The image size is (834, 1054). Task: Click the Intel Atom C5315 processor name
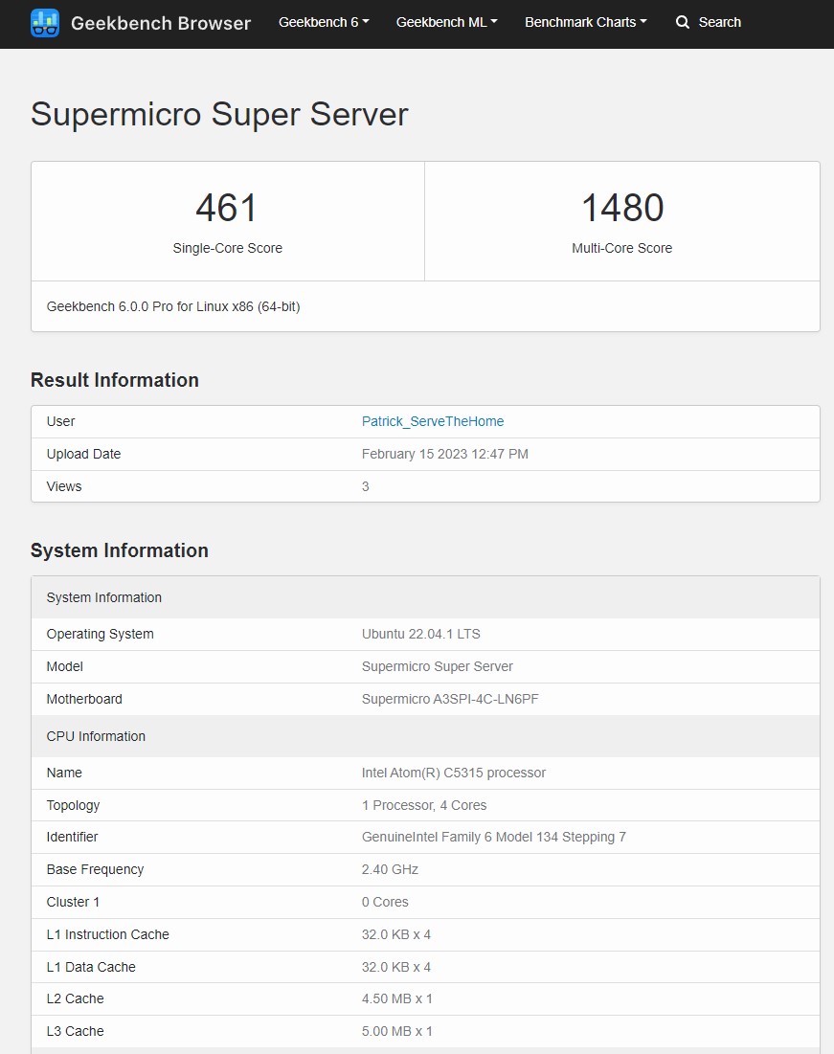click(x=453, y=773)
